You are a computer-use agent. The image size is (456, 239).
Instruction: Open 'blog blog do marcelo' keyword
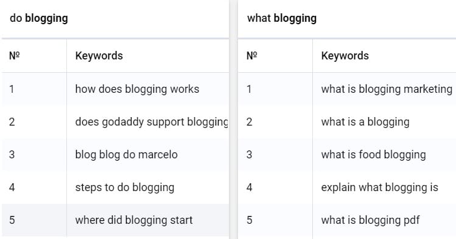[126, 155]
